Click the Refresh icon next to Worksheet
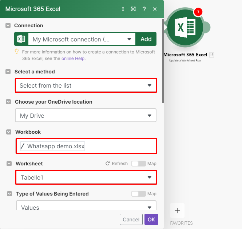The image size is (242, 229). click(107, 163)
